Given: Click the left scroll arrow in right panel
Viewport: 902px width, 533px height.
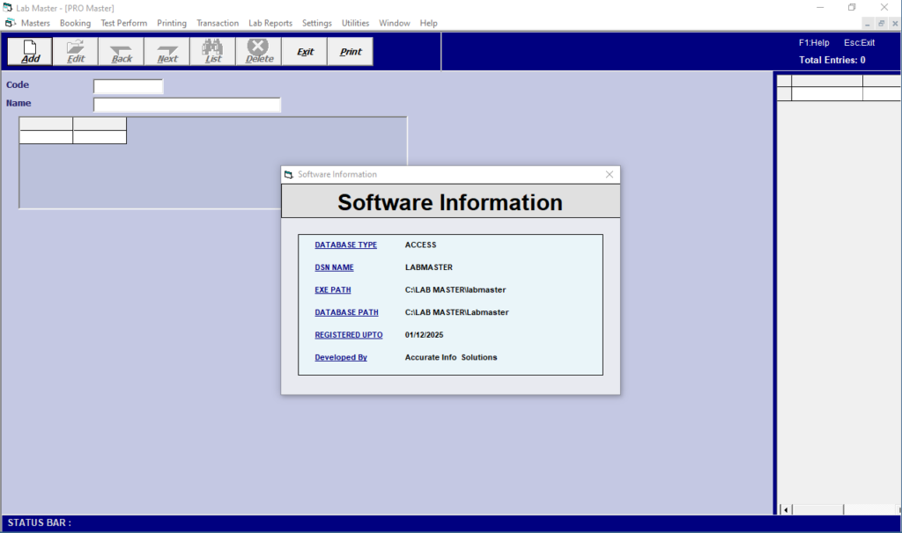Looking at the screenshot, I should 785,509.
